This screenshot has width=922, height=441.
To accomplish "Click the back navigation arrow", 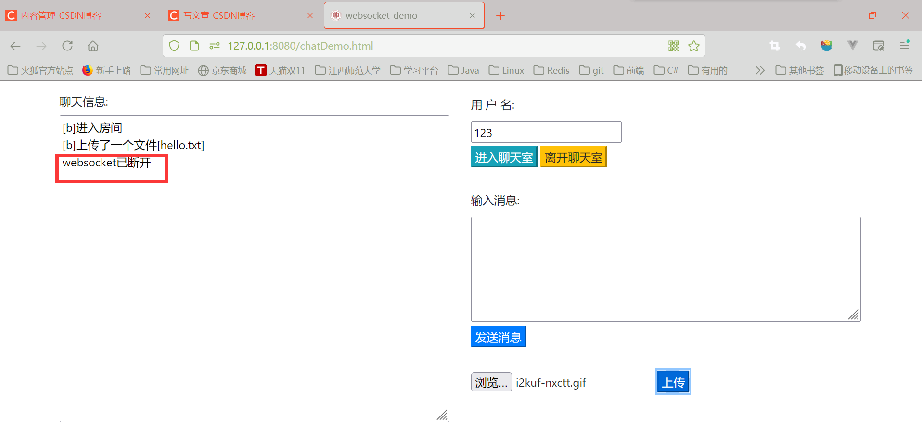I will coord(15,46).
